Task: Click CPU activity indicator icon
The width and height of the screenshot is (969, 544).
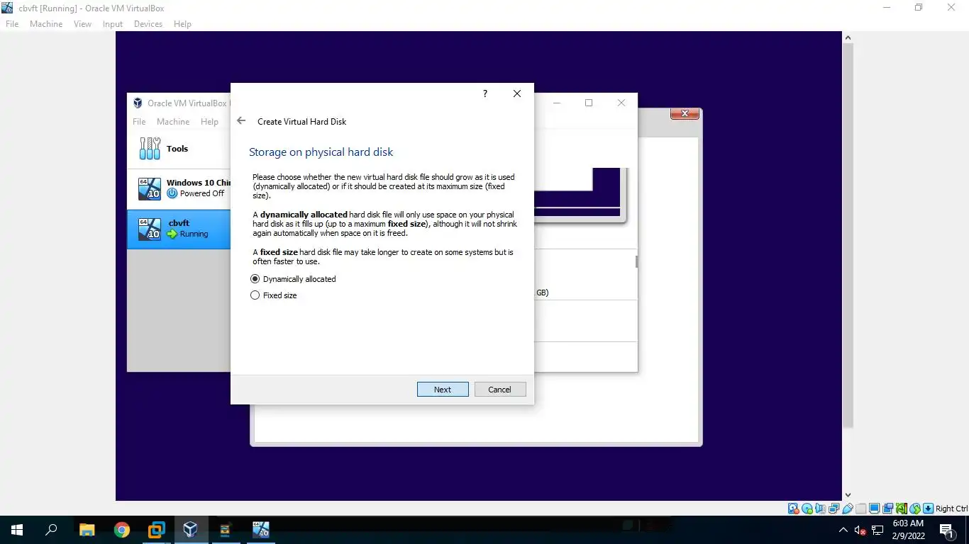Action: click(x=902, y=509)
